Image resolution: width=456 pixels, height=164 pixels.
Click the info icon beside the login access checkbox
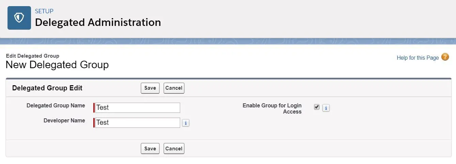(326, 108)
